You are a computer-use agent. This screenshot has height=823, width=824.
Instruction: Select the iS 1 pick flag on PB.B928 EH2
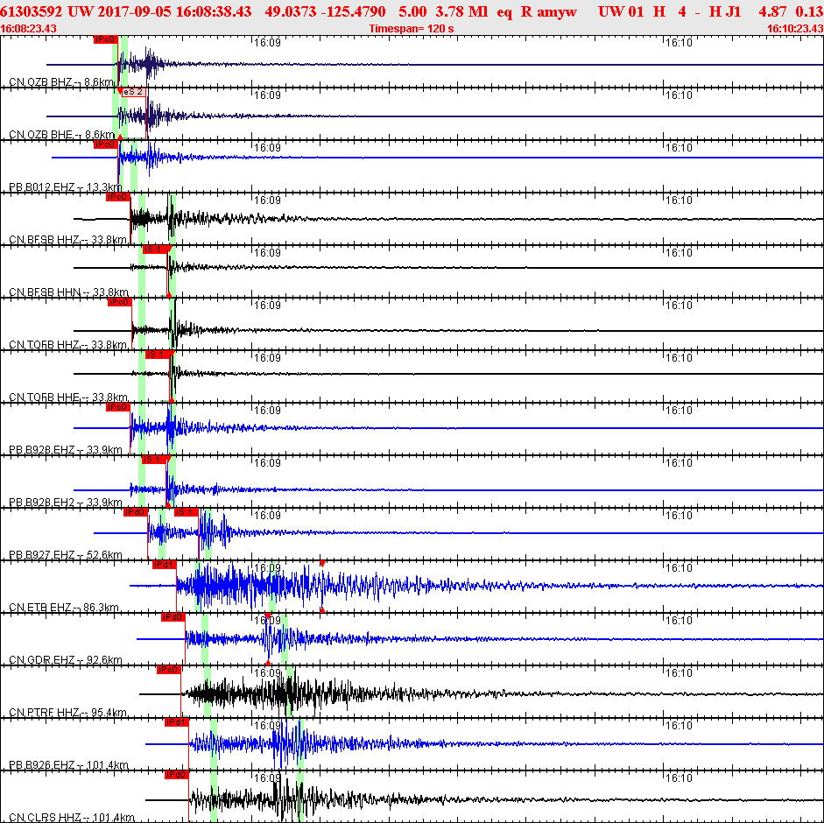point(154,460)
